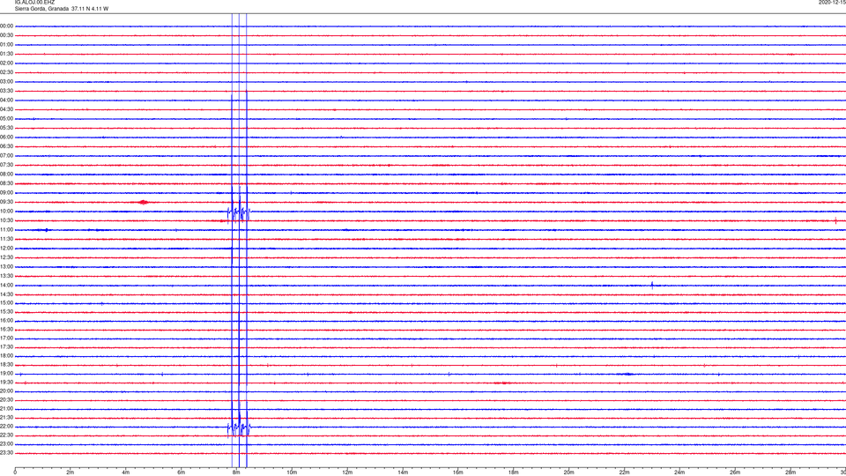
Task: Click the 24m tick label on time axis
Action: (679, 472)
